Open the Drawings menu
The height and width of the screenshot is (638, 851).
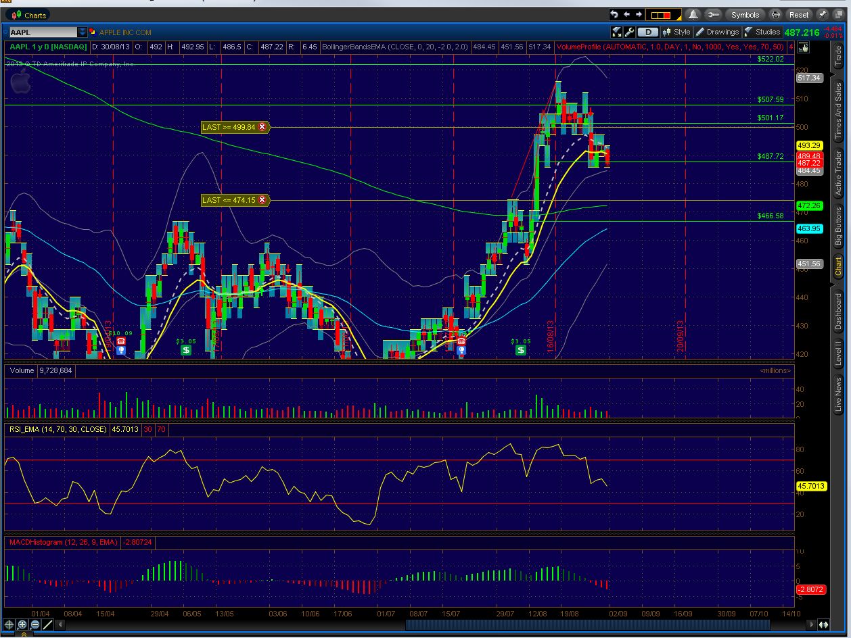point(718,32)
